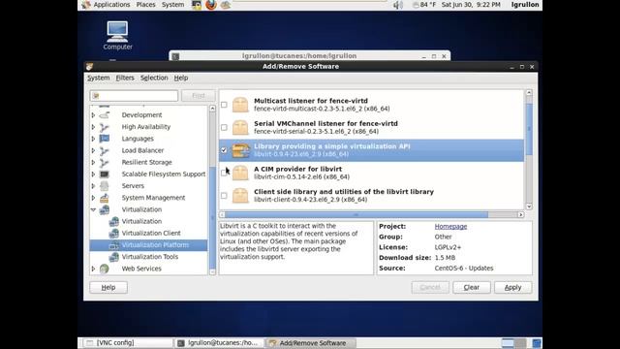This screenshot has width=620, height=349.
Task: Open the Applications menu in top panel
Action: pos(111,5)
